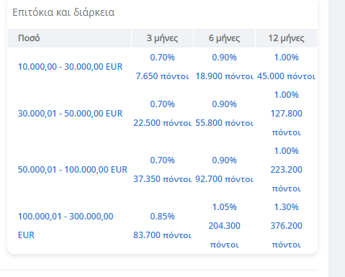Click the '223.200' points value
The image size is (345, 277).
click(x=286, y=170)
